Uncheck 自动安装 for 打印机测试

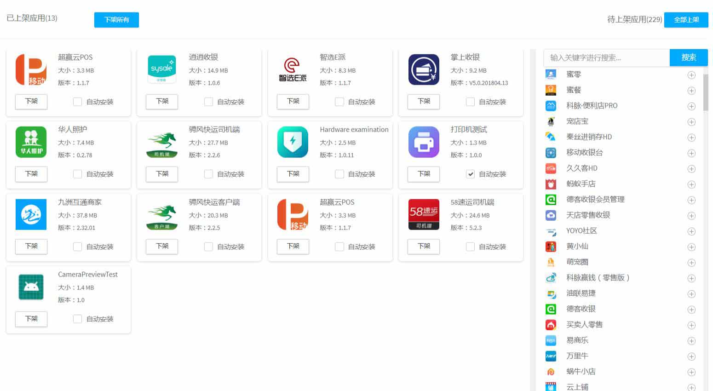(470, 174)
